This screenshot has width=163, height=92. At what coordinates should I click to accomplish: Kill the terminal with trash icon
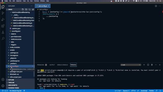(x=152, y=65)
